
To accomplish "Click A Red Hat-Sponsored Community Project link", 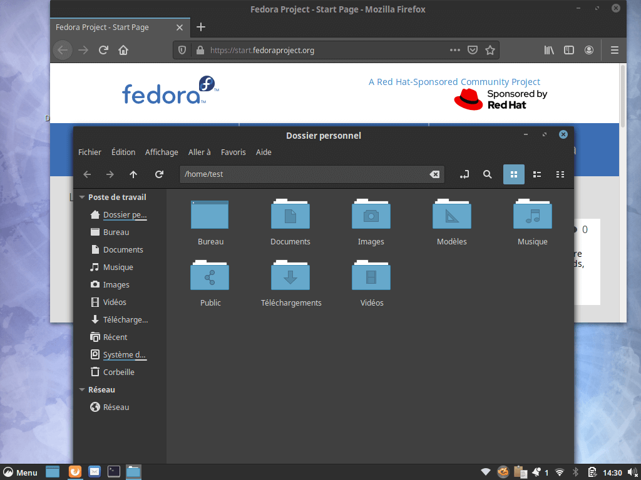I will click(454, 82).
